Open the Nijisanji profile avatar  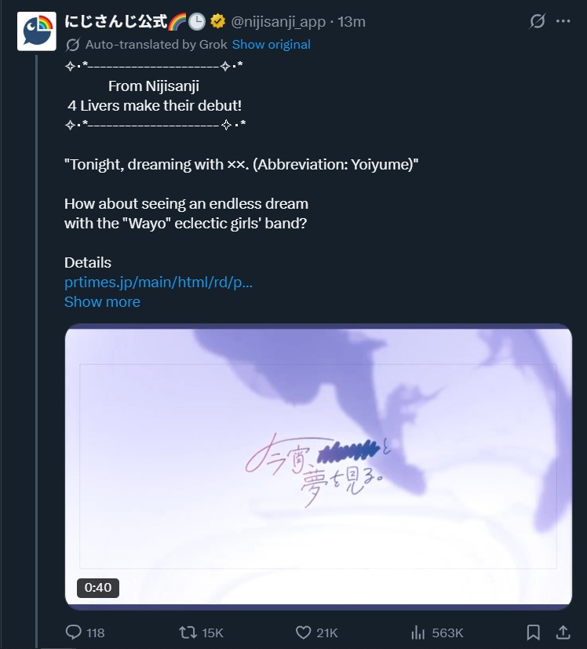click(x=36, y=31)
